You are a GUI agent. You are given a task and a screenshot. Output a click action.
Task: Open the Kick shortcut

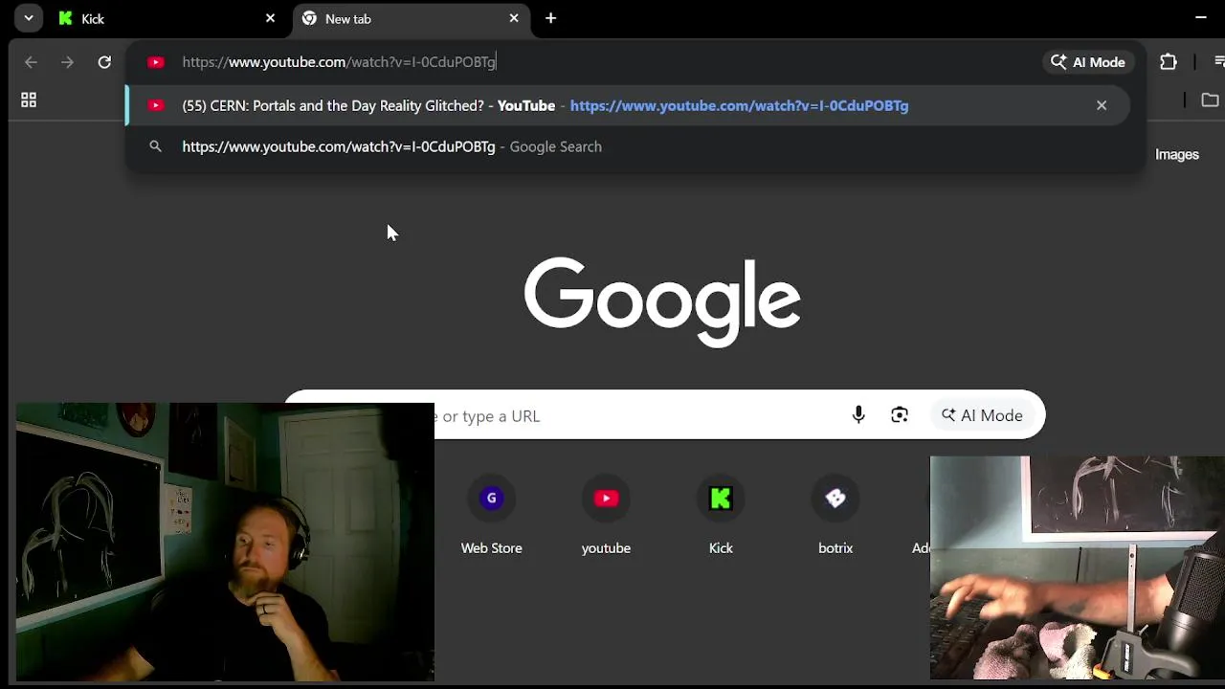(721, 517)
